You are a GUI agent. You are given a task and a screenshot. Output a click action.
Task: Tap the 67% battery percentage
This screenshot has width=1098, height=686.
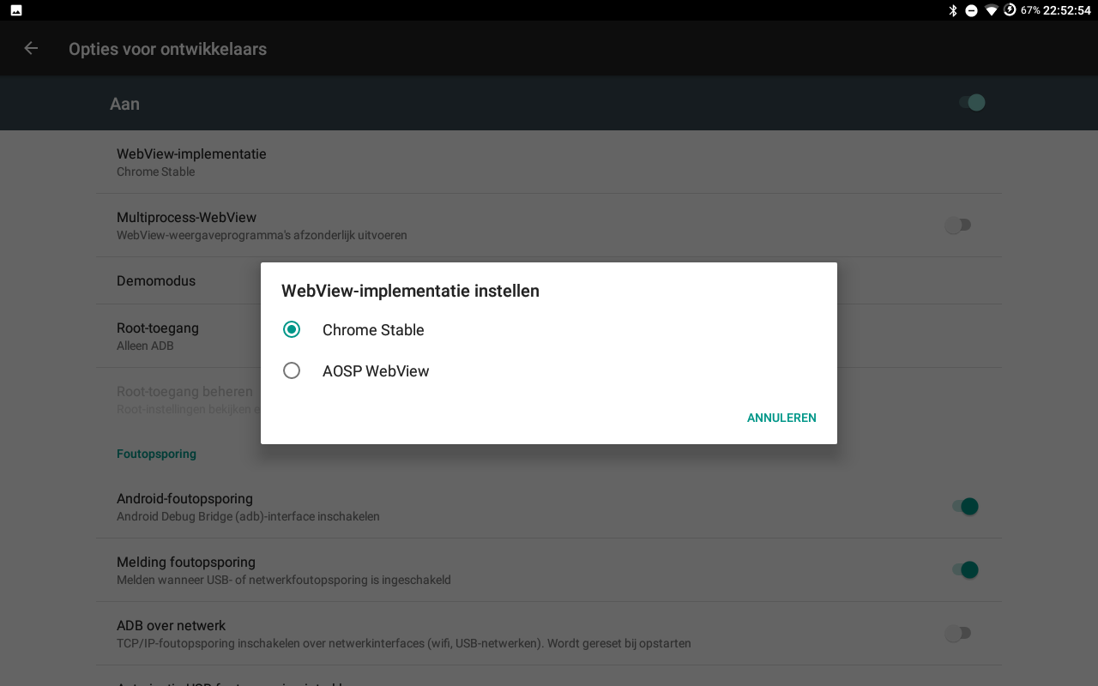[x=1030, y=10]
